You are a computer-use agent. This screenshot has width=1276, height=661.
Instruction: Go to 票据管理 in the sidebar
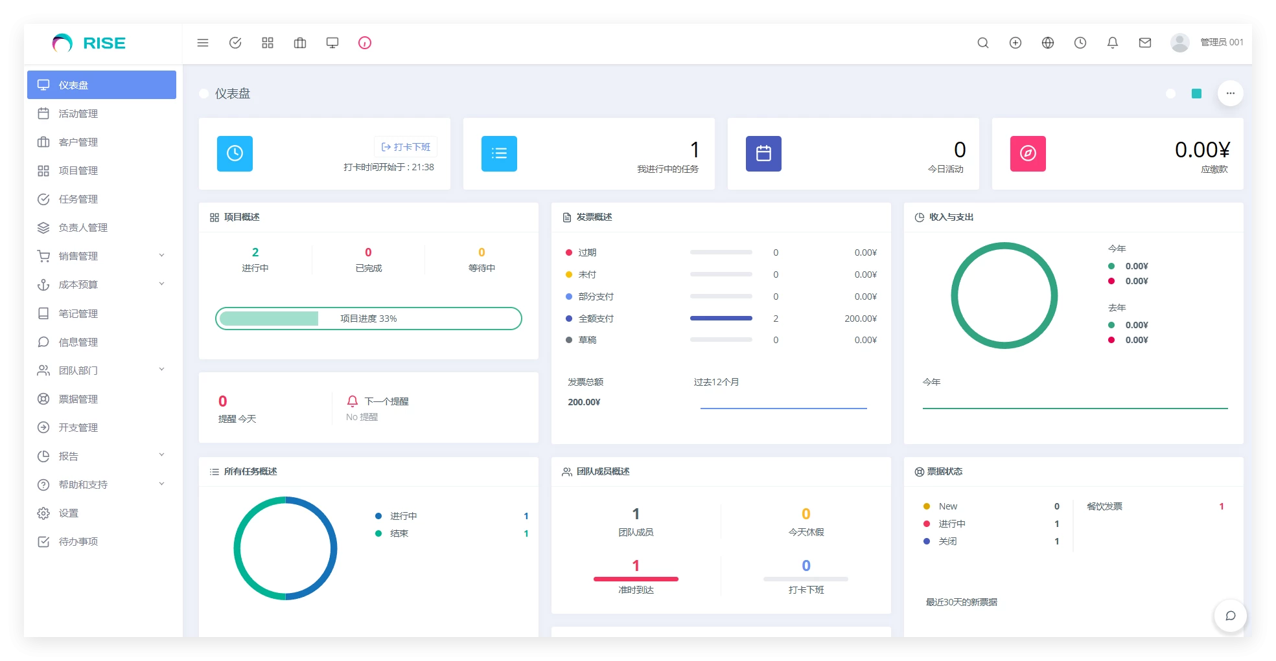pyautogui.click(x=78, y=399)
